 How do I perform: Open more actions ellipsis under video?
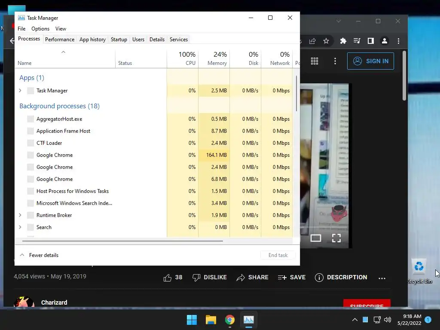(382, 278)
